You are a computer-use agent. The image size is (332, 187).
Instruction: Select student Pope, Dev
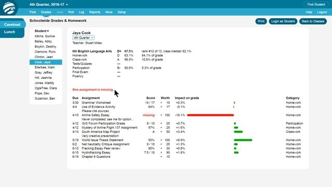[x=42, y=94]
